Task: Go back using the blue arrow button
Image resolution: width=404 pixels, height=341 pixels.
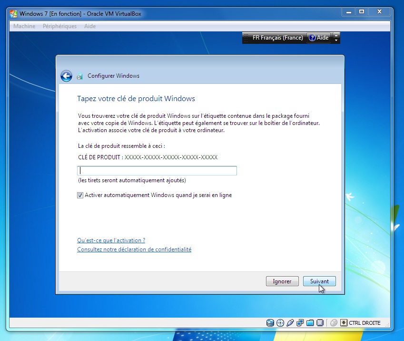Action: point(66,76)
